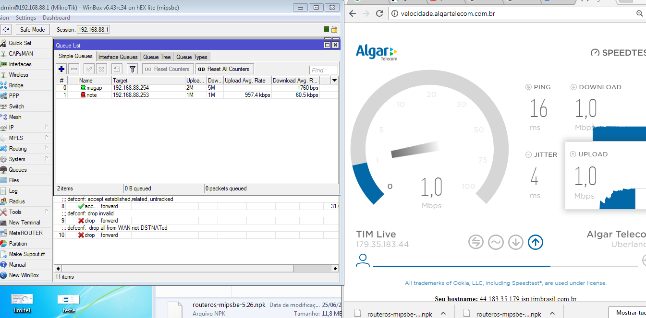Open Interfaces in the sidebar
This screenshot has width=646, height=318.
pos(20,64)
